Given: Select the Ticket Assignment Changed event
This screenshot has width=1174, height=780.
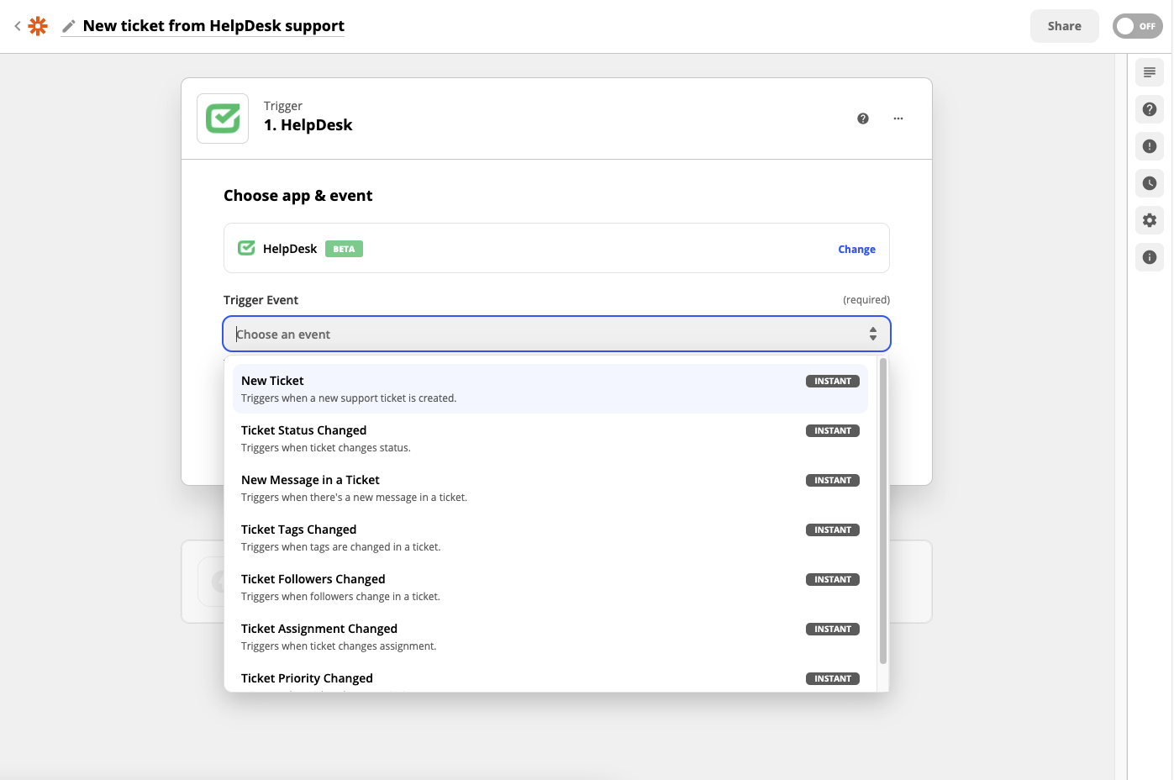Looking at the screenshot, I should [x=550, y=636].
